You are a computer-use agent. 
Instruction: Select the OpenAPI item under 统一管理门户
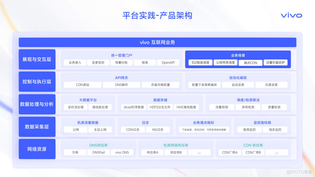(168, 62)
